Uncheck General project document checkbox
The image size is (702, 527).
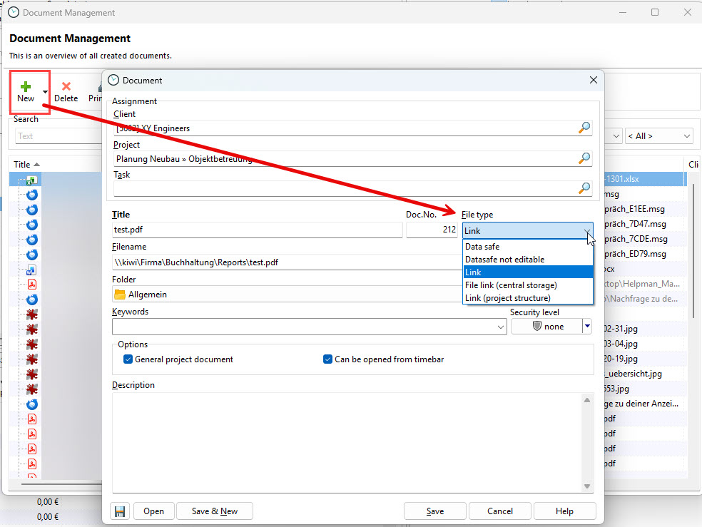coord(128,359)
